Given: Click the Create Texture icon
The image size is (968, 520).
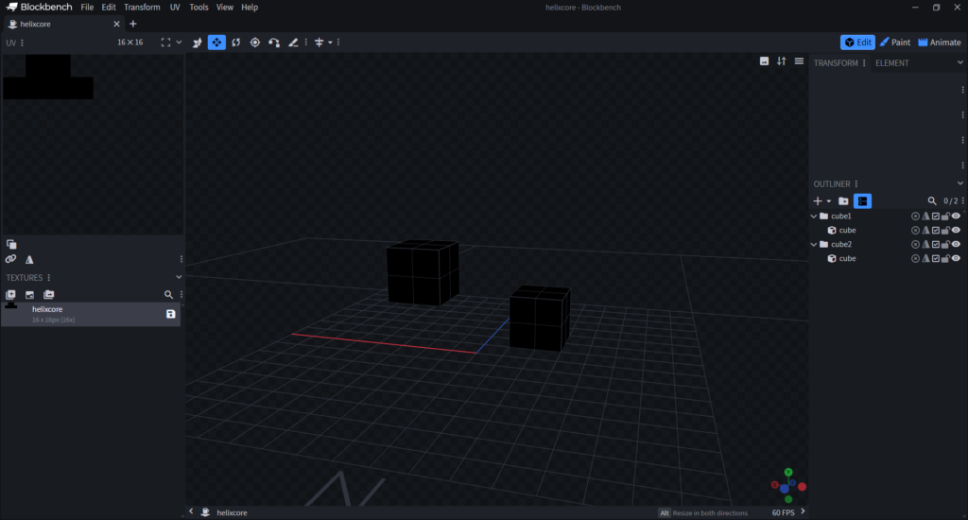Looking at the screenshot, I should click(x=29, y=295).
